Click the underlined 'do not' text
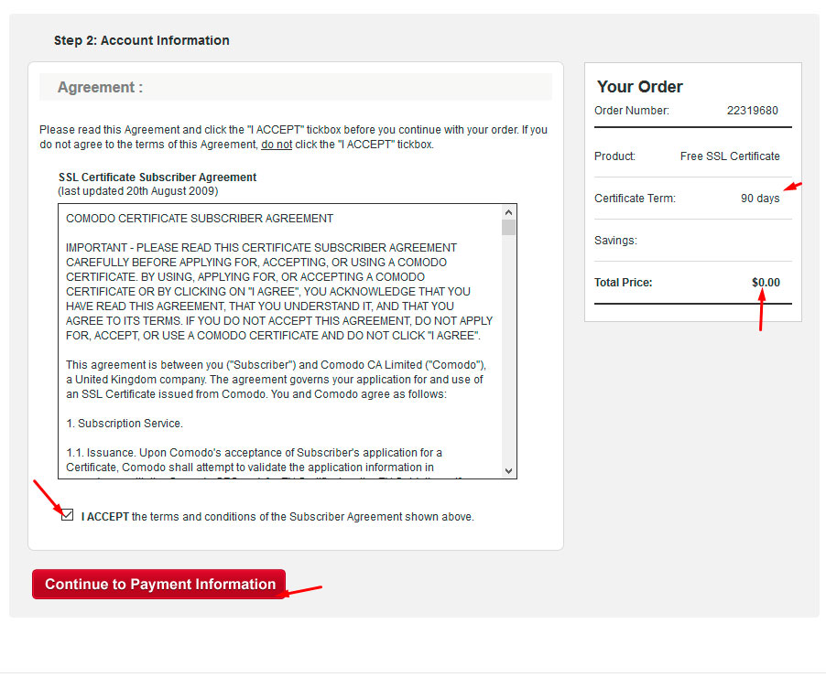This screenshot has width=826, height=688. click(277, 145)
